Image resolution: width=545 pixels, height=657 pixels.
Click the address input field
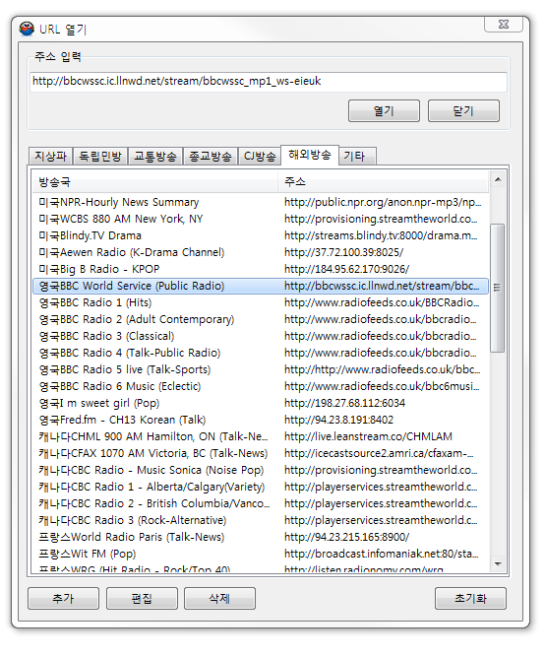click(x=269, y=82)
